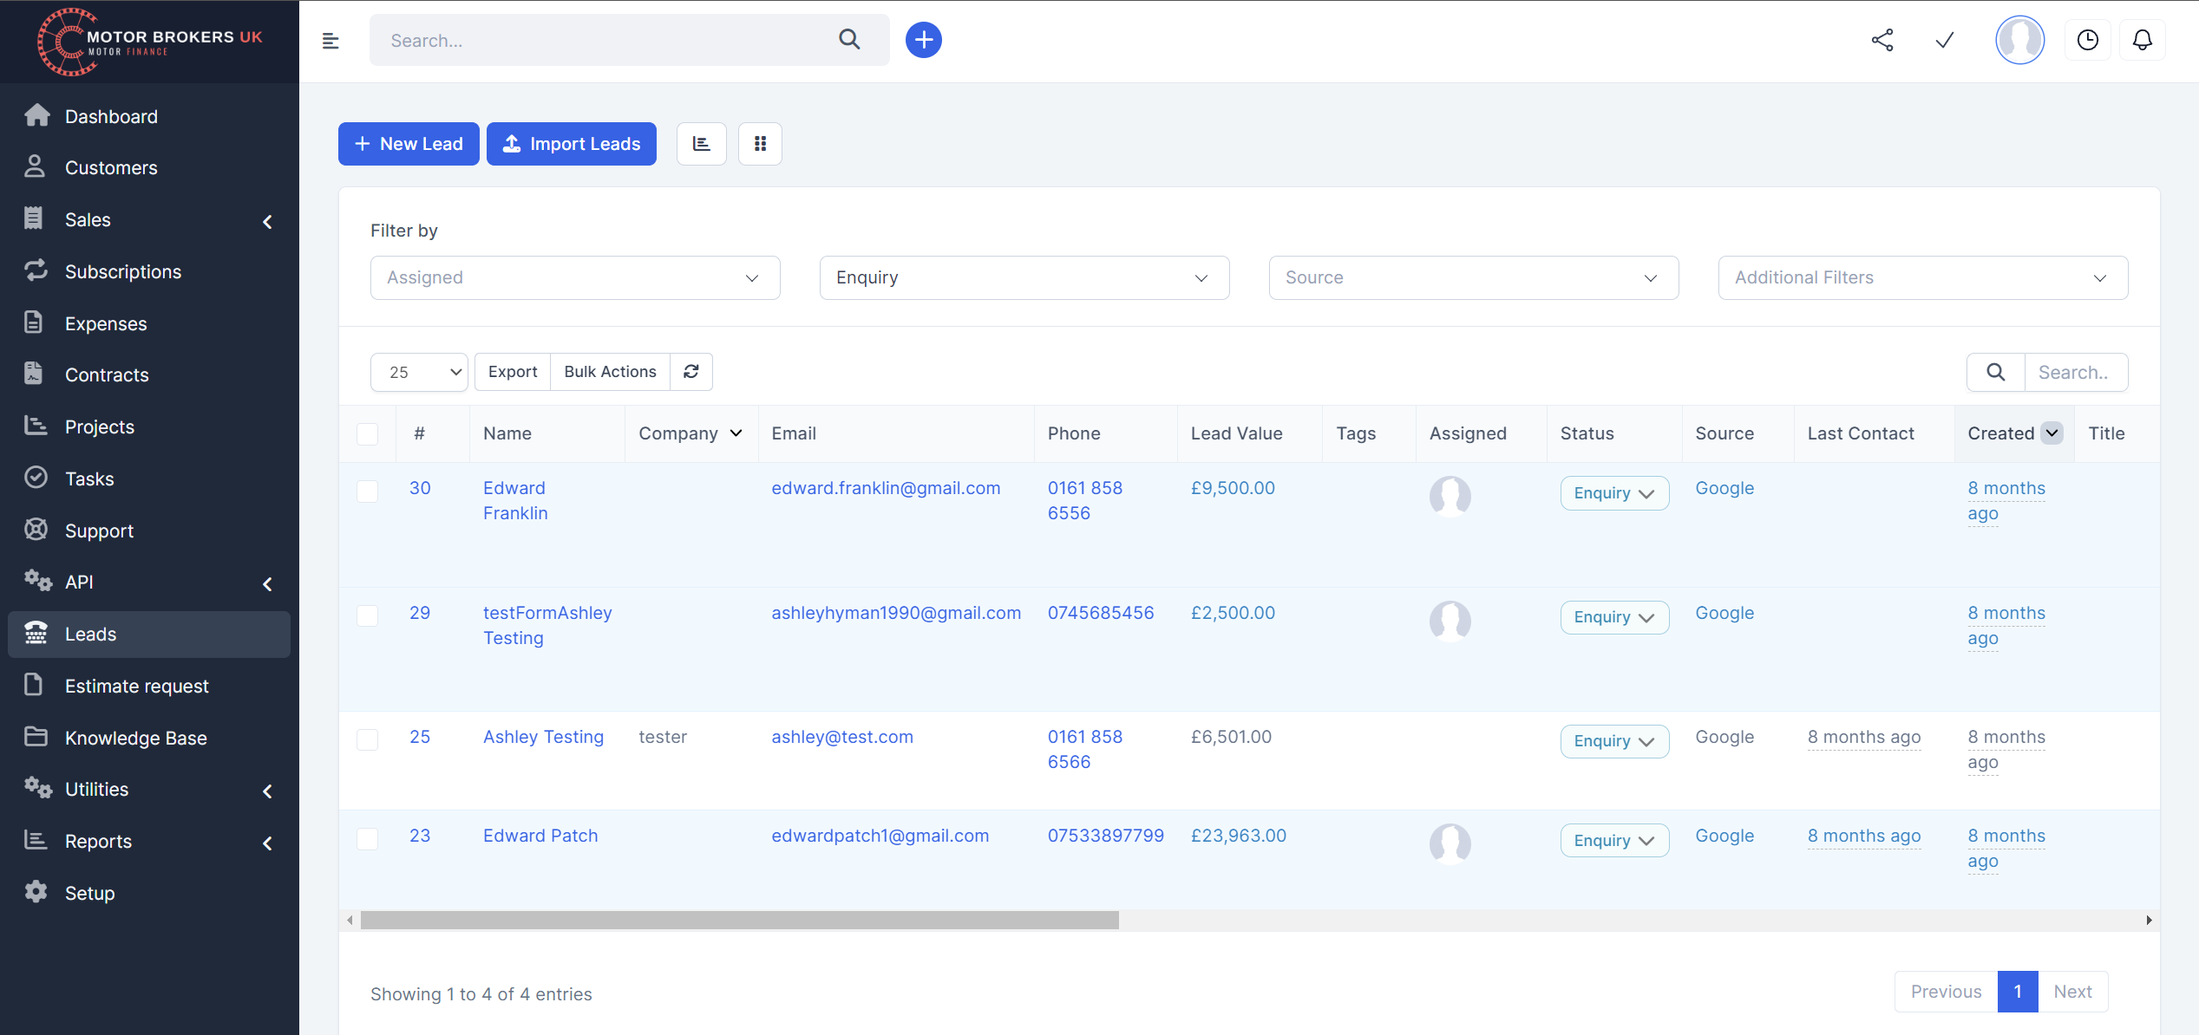This screenshot has width=2199, height=1035.
Task: Click the table Search.. field
Action: point(2076,372)
